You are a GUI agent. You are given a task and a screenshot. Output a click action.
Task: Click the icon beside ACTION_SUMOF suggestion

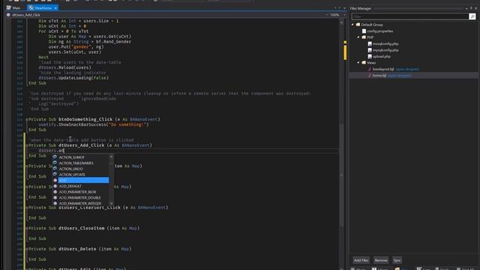coord(55,157)
